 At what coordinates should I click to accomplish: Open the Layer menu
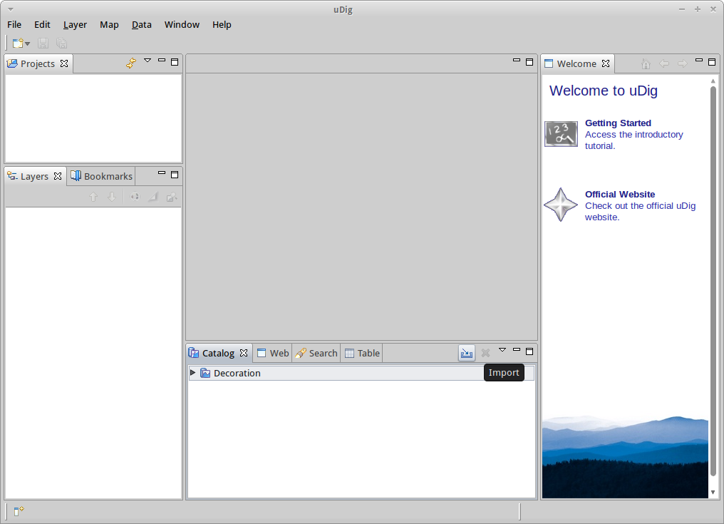tap(75, 24)
